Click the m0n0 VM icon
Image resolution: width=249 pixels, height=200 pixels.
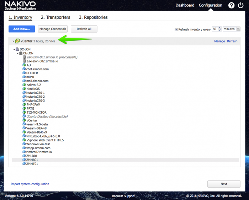24,77
